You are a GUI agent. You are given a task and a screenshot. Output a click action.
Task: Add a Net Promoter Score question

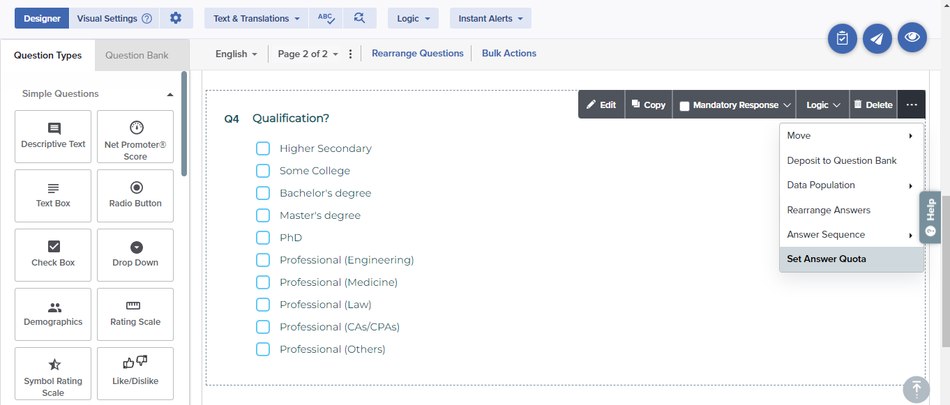[x=135, y=137]
